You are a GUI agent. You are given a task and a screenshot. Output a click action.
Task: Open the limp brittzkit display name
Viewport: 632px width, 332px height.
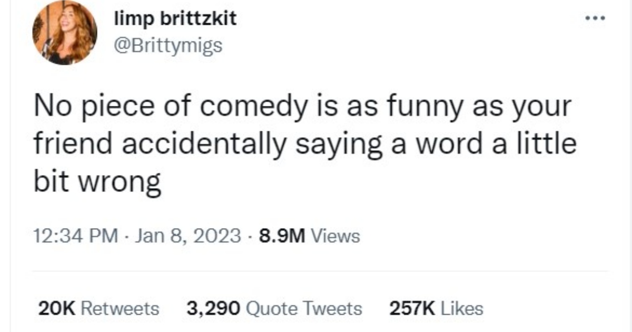coord(175,20)
